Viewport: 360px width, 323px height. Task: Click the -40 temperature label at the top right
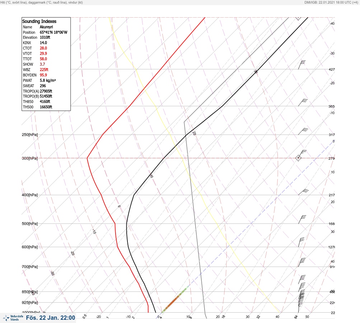coord(332,24)
